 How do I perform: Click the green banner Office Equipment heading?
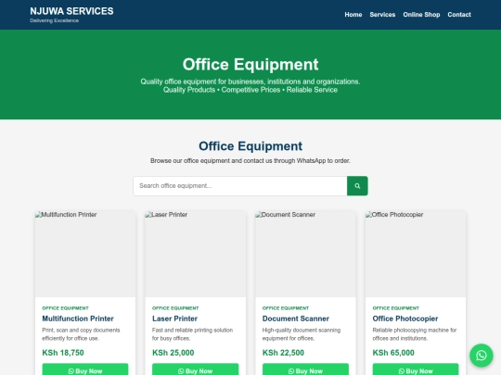[x=250, y=65]
